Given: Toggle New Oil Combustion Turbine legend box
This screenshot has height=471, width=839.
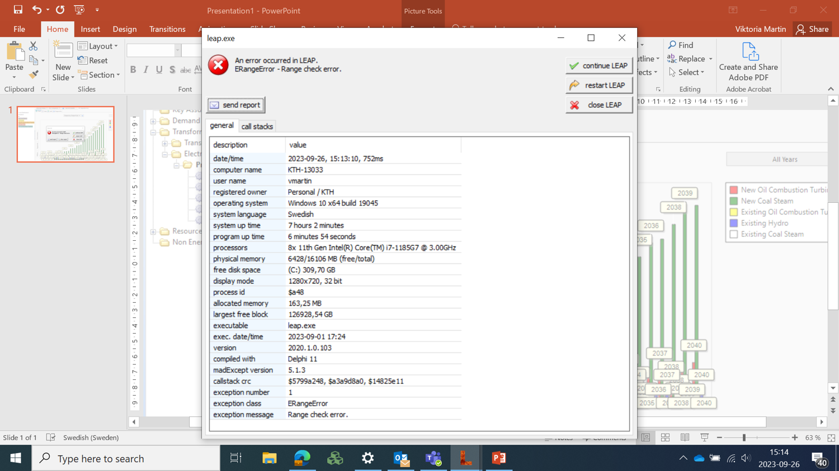Looking at the screenshot, I should 734,190.
